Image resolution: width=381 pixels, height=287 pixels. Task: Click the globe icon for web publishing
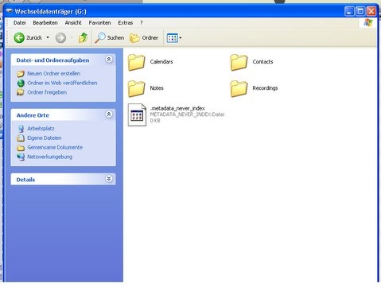(x=21, y=83)
